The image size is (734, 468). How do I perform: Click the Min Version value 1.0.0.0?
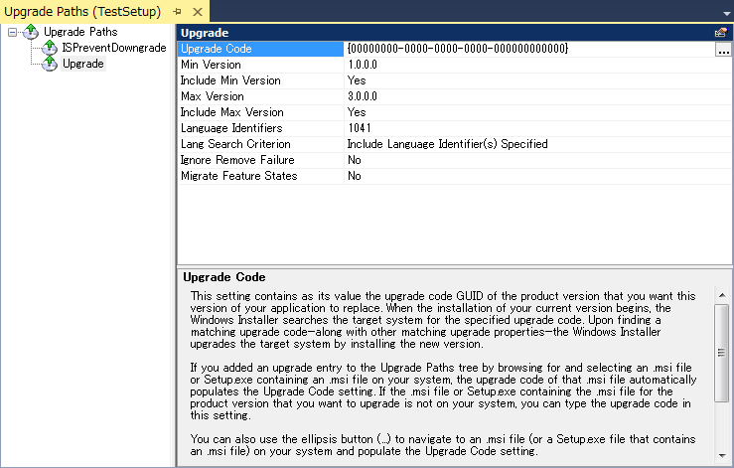[362, 65]
